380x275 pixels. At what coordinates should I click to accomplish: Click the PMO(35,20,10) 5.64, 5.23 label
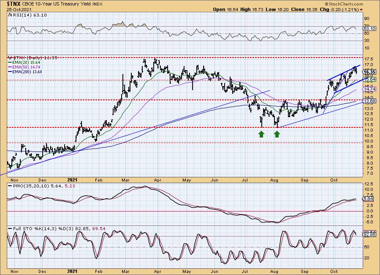[x=41, y=186]
